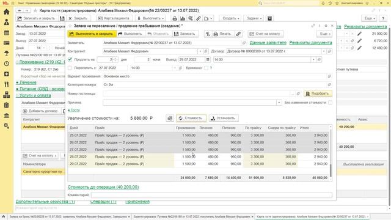Select the 28.07.2022 row in cost table
This screenshot has width=391, height=220.
click(199, 156)
